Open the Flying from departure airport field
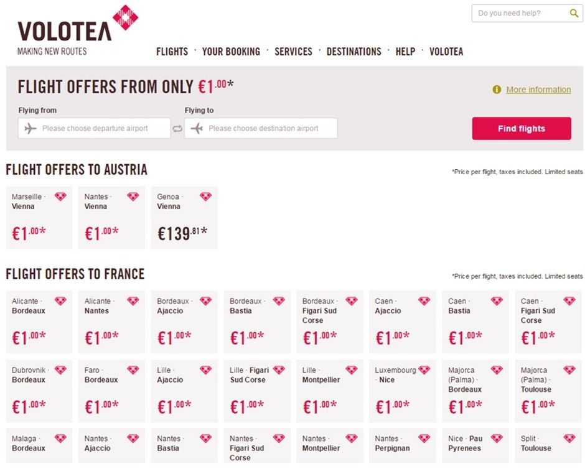Viewport: 585px width, 474px height. [x=94, y=128]
